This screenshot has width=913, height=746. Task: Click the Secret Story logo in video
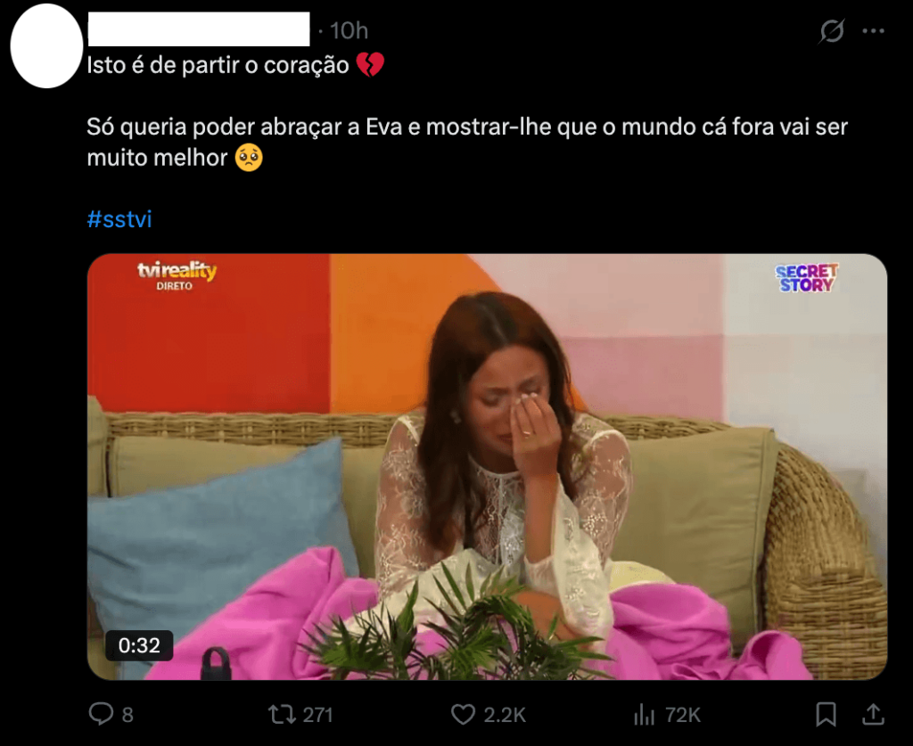pos(806,277)
